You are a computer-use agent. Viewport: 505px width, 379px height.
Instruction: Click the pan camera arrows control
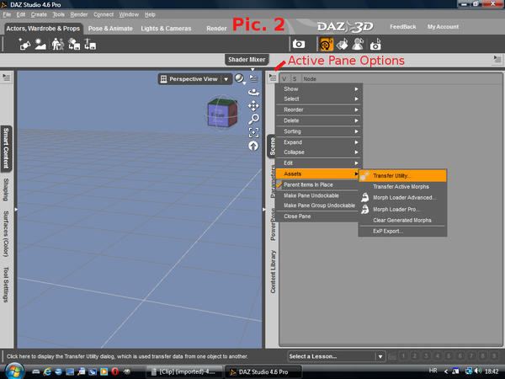coord(253,106)
